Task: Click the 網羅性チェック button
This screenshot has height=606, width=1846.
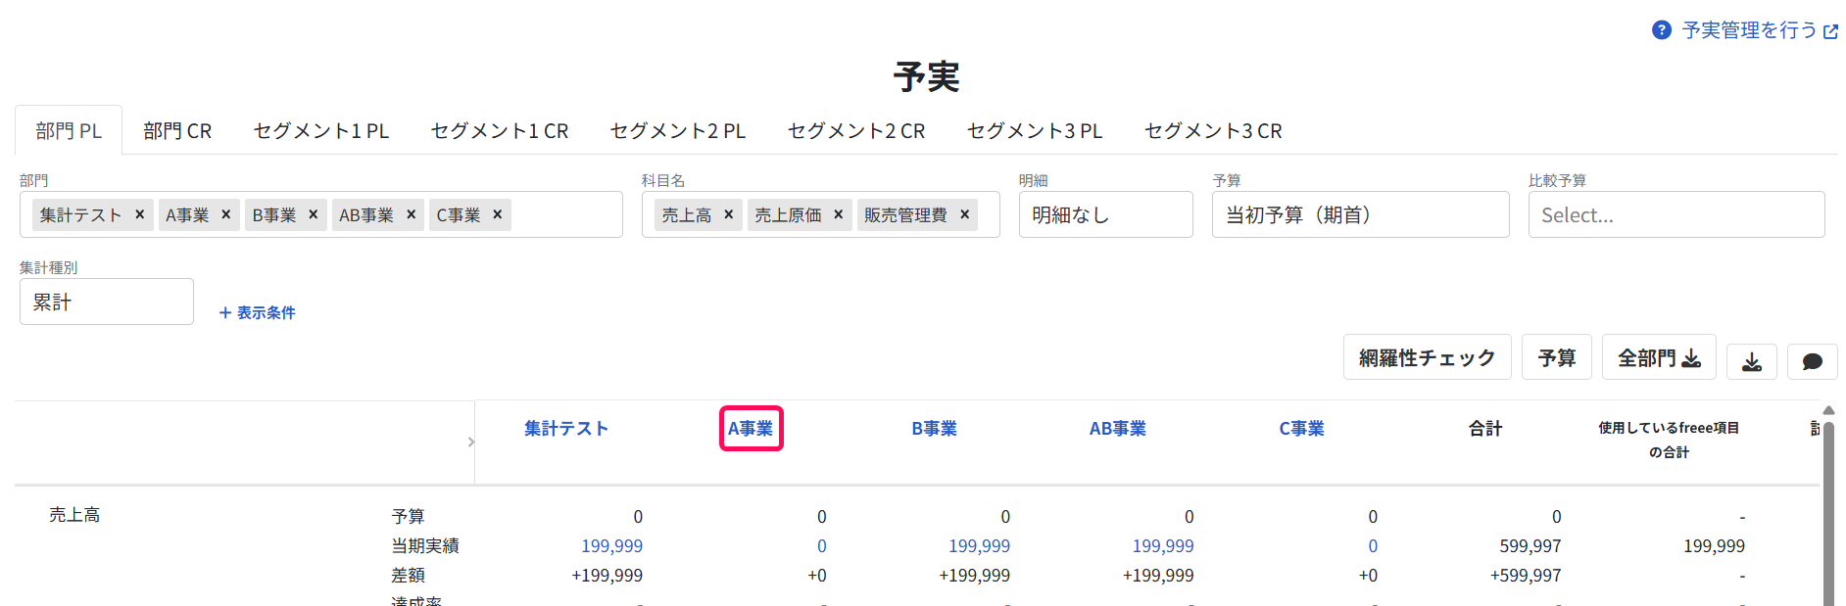Action: click(x=1428, y=357)
